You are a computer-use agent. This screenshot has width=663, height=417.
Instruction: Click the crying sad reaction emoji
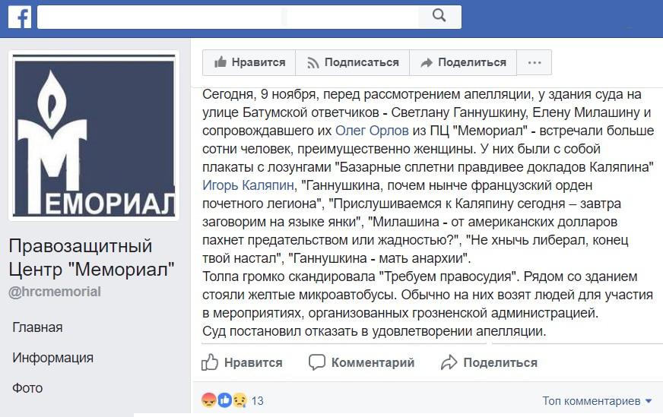pyautogui.click(x=239, y=400)
